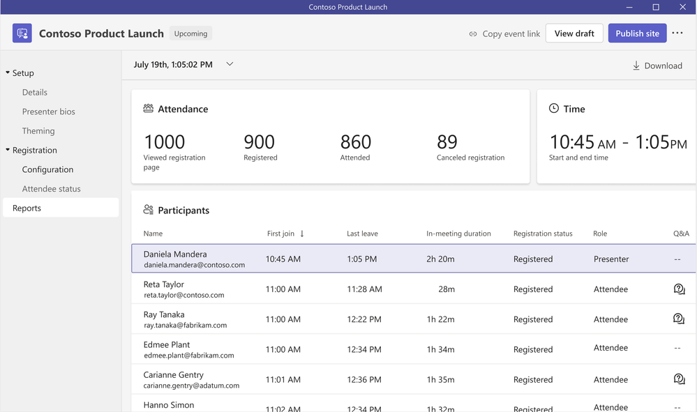Click the Registration status column header
Screen dimensions: 697x412
tap(543, 234)
